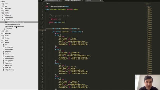Click the package.json file icon
The height and width of the screenshot is (90, 160).
coord(3,61)
